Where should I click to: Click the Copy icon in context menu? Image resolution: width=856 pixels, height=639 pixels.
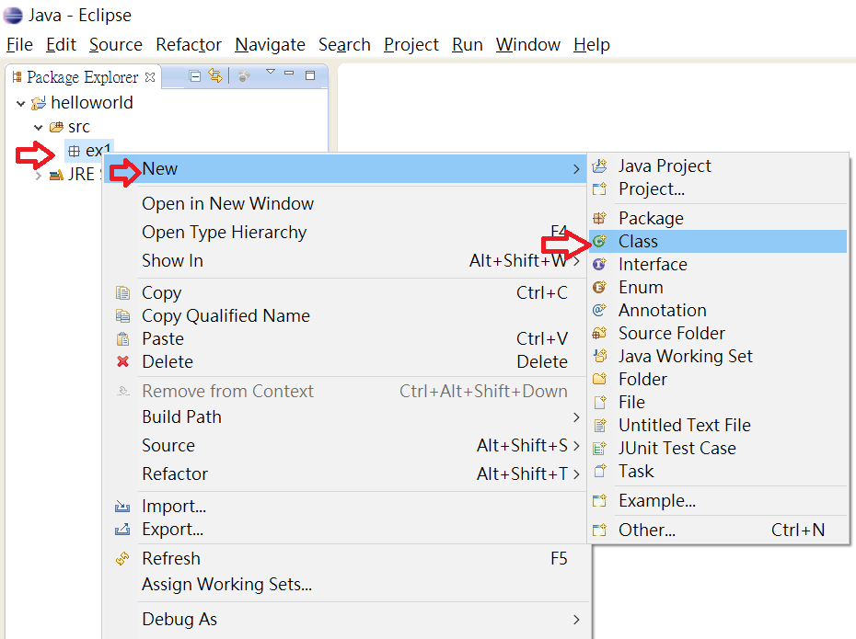point(122,292)
